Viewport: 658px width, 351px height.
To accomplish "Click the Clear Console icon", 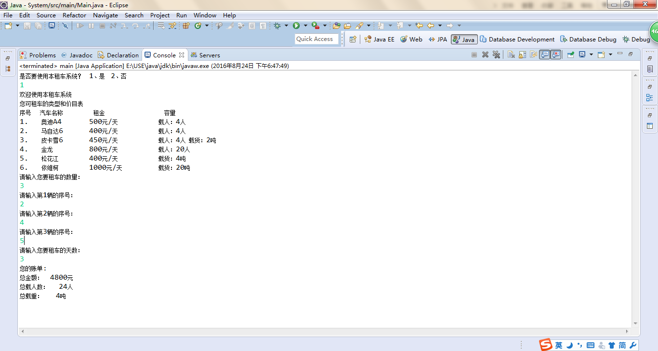I will pyautogui.click(x=511, y=54).
